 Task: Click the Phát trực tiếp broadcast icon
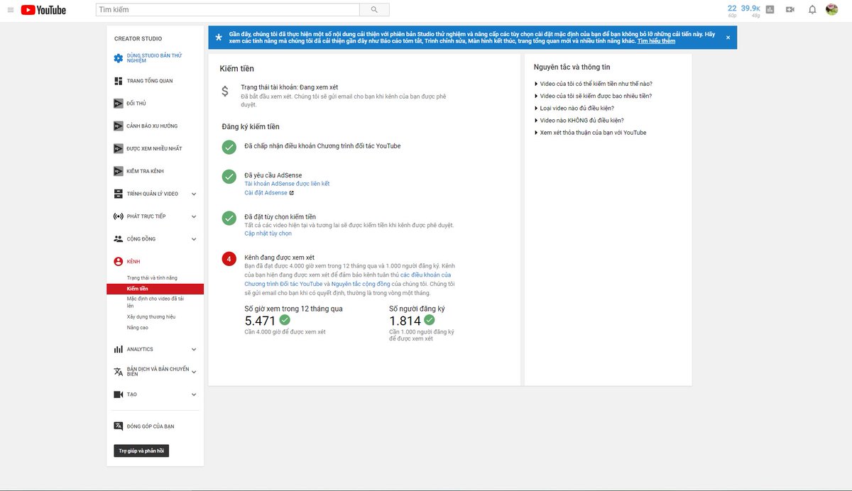119,216
